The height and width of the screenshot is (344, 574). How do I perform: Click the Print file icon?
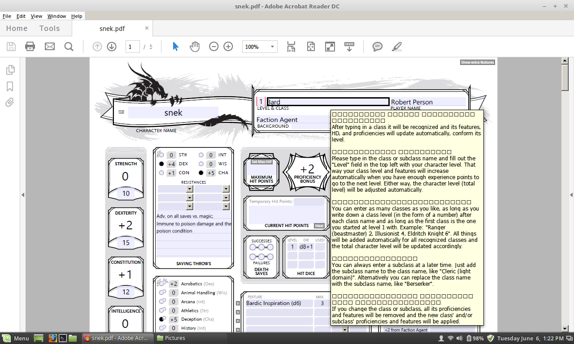[x=30, y=47]
